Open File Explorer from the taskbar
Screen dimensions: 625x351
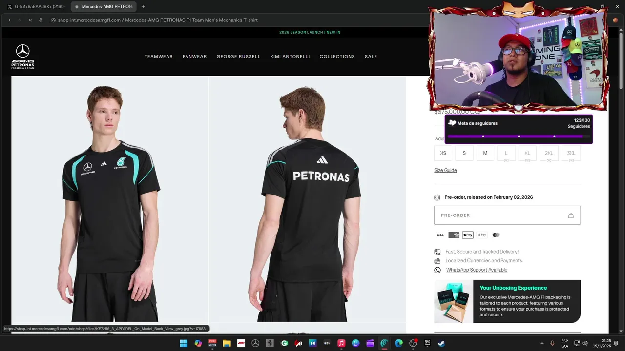pyautogui.click(x=227, y=343)
